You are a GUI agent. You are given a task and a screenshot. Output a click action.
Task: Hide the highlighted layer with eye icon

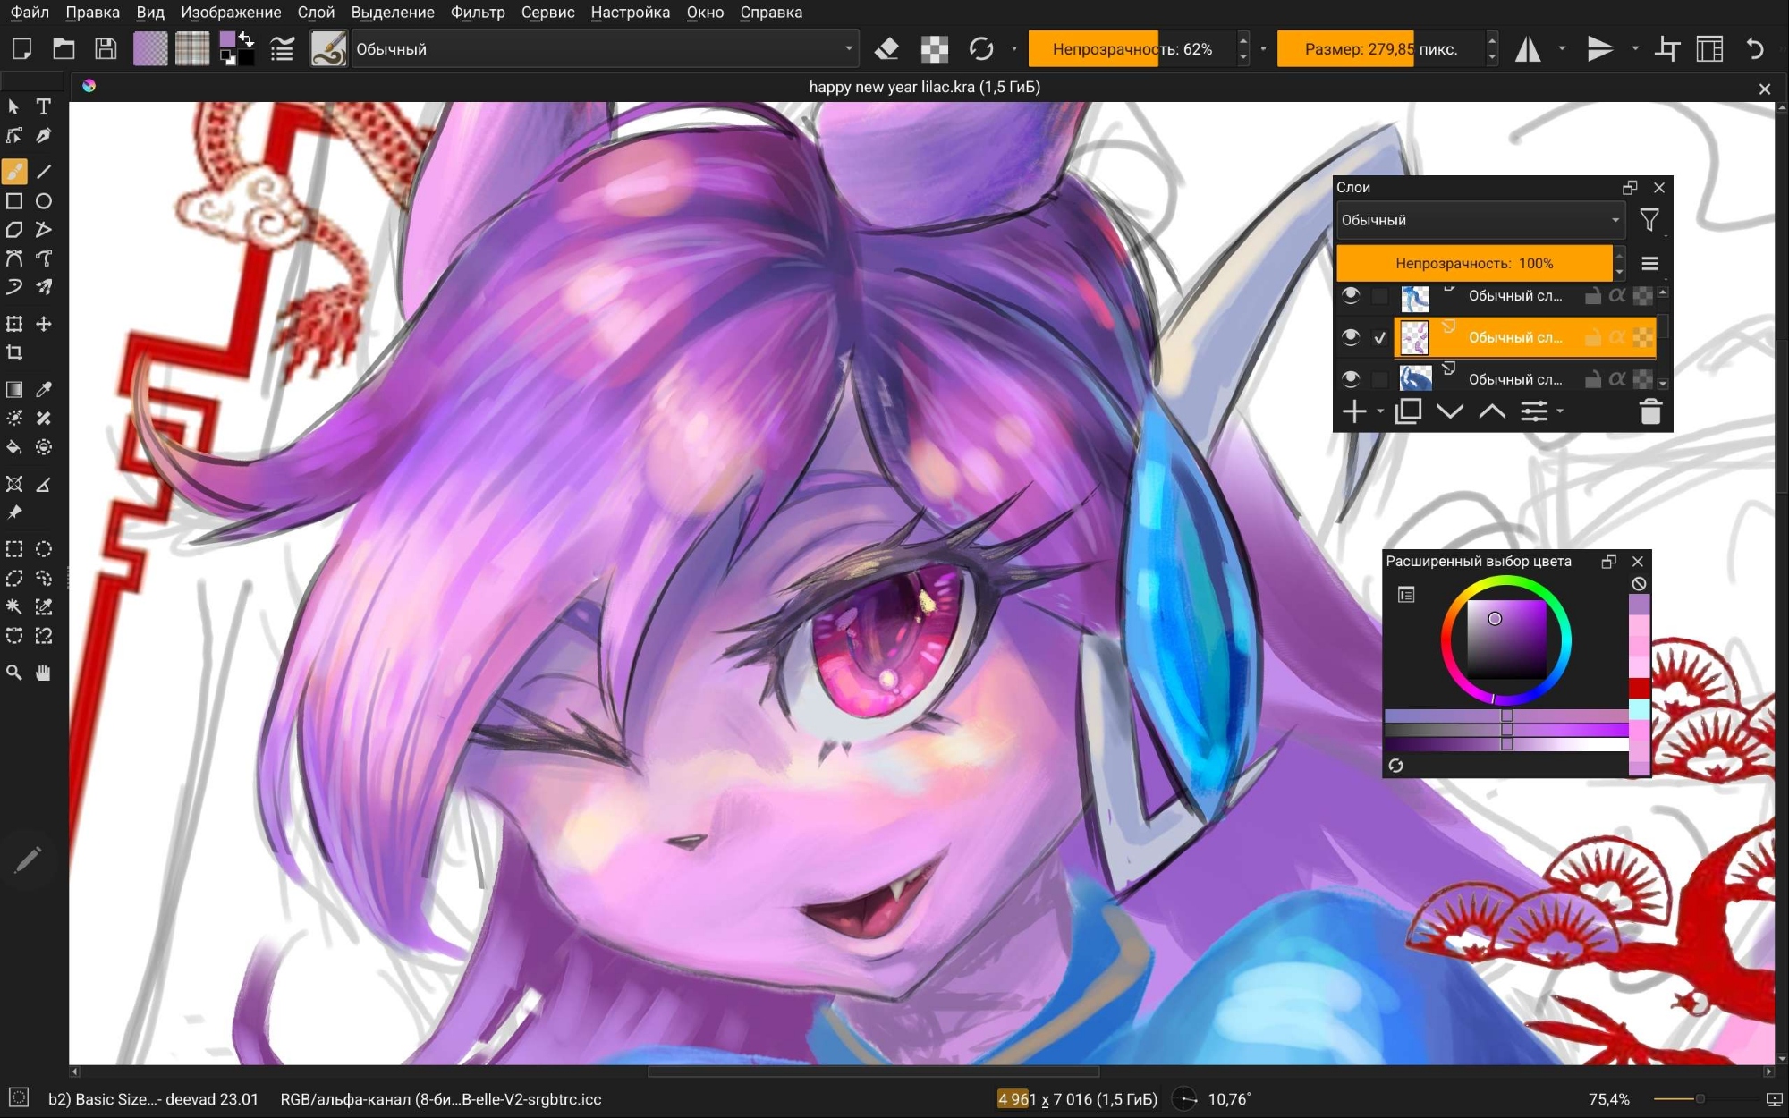coord(1351,337)
